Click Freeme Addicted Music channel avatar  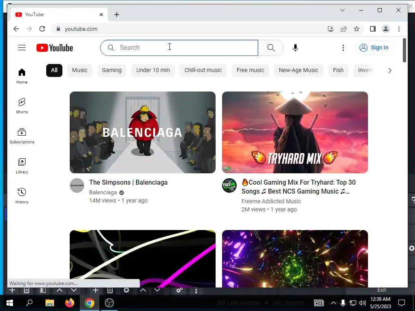(229, 185)
